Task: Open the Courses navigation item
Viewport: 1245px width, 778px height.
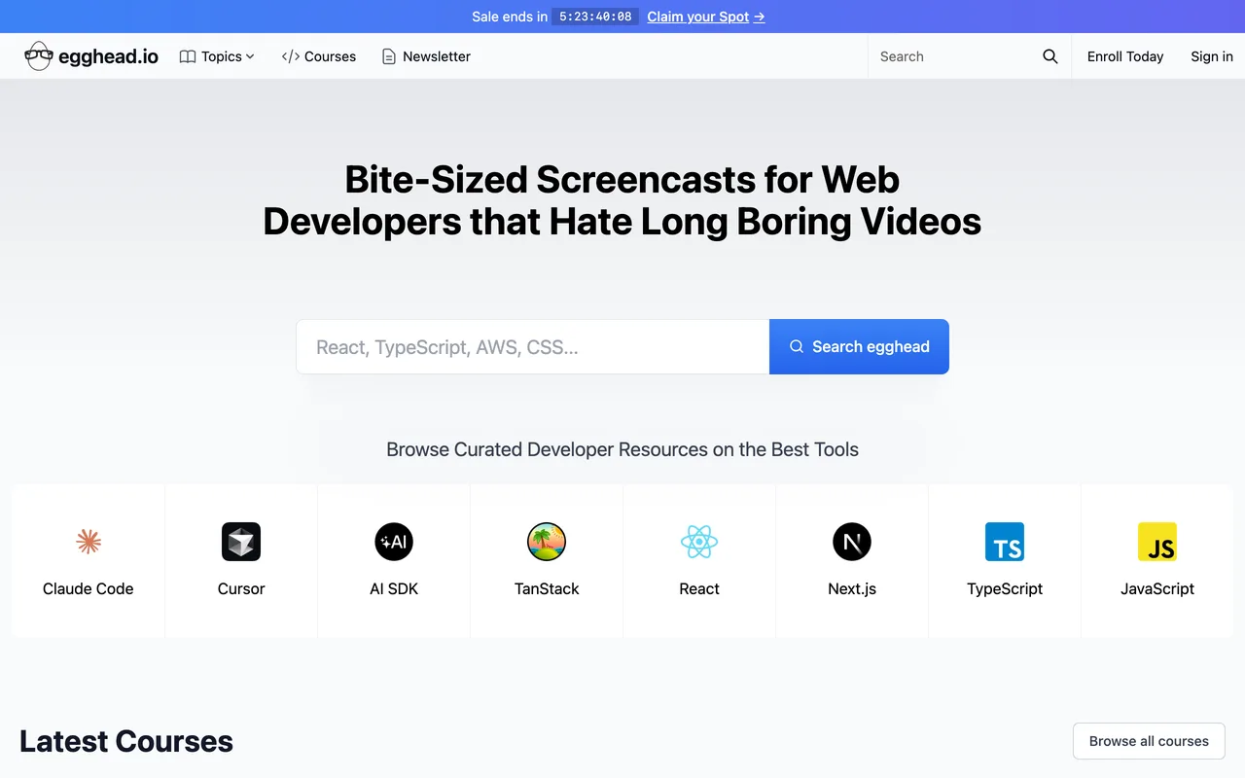Action: [319, 56]
